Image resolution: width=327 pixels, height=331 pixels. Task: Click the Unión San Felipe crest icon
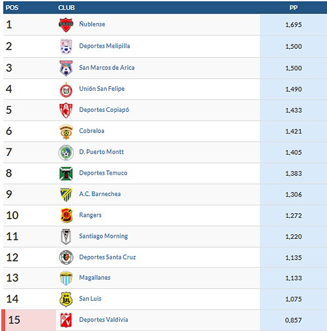(x=66, y=89)
